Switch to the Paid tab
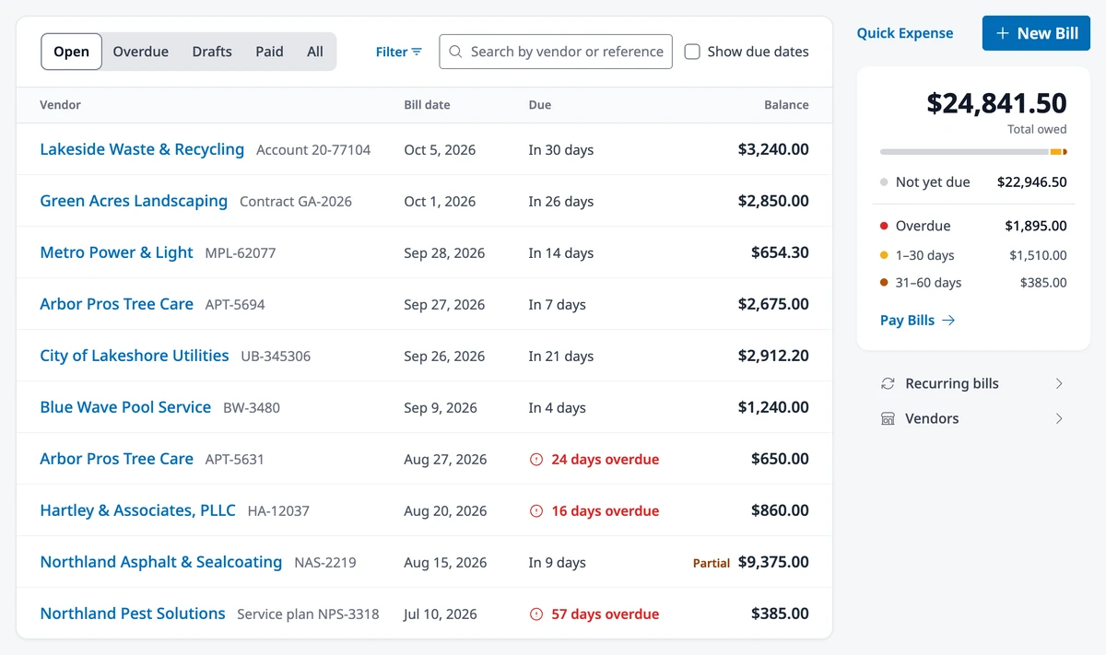 [269, 52]
